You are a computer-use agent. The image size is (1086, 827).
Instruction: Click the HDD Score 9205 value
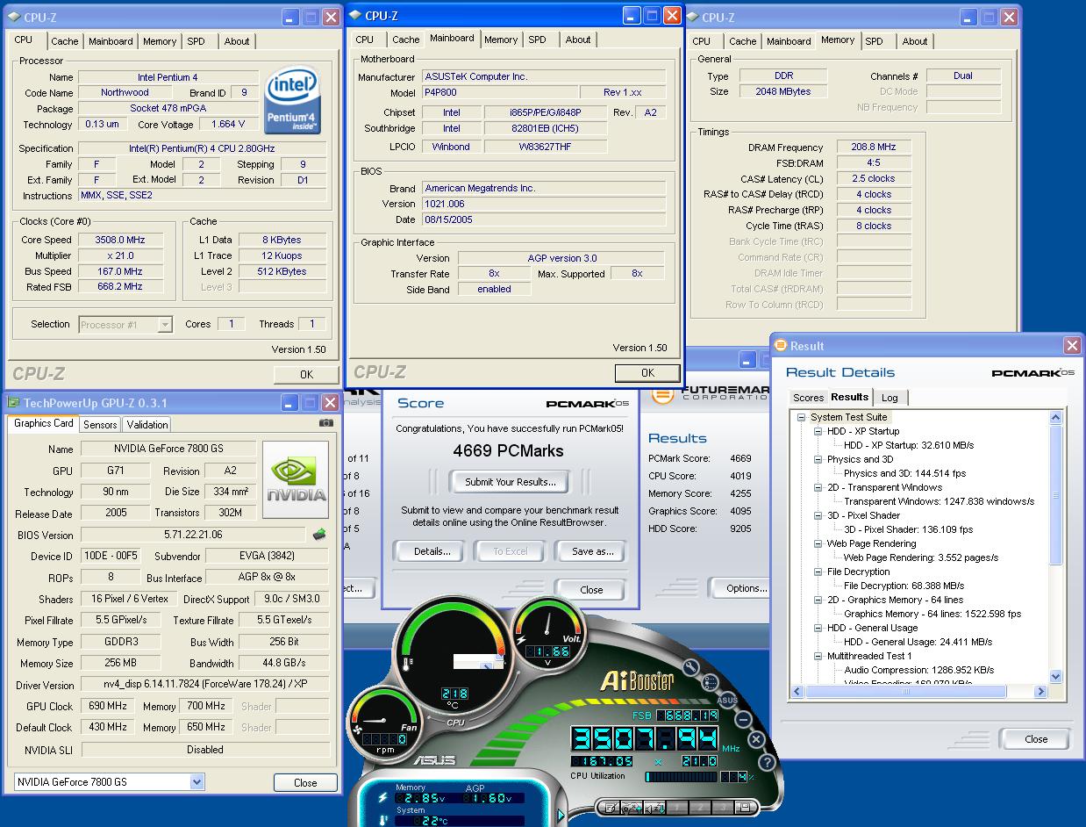[x=740, y=529]
